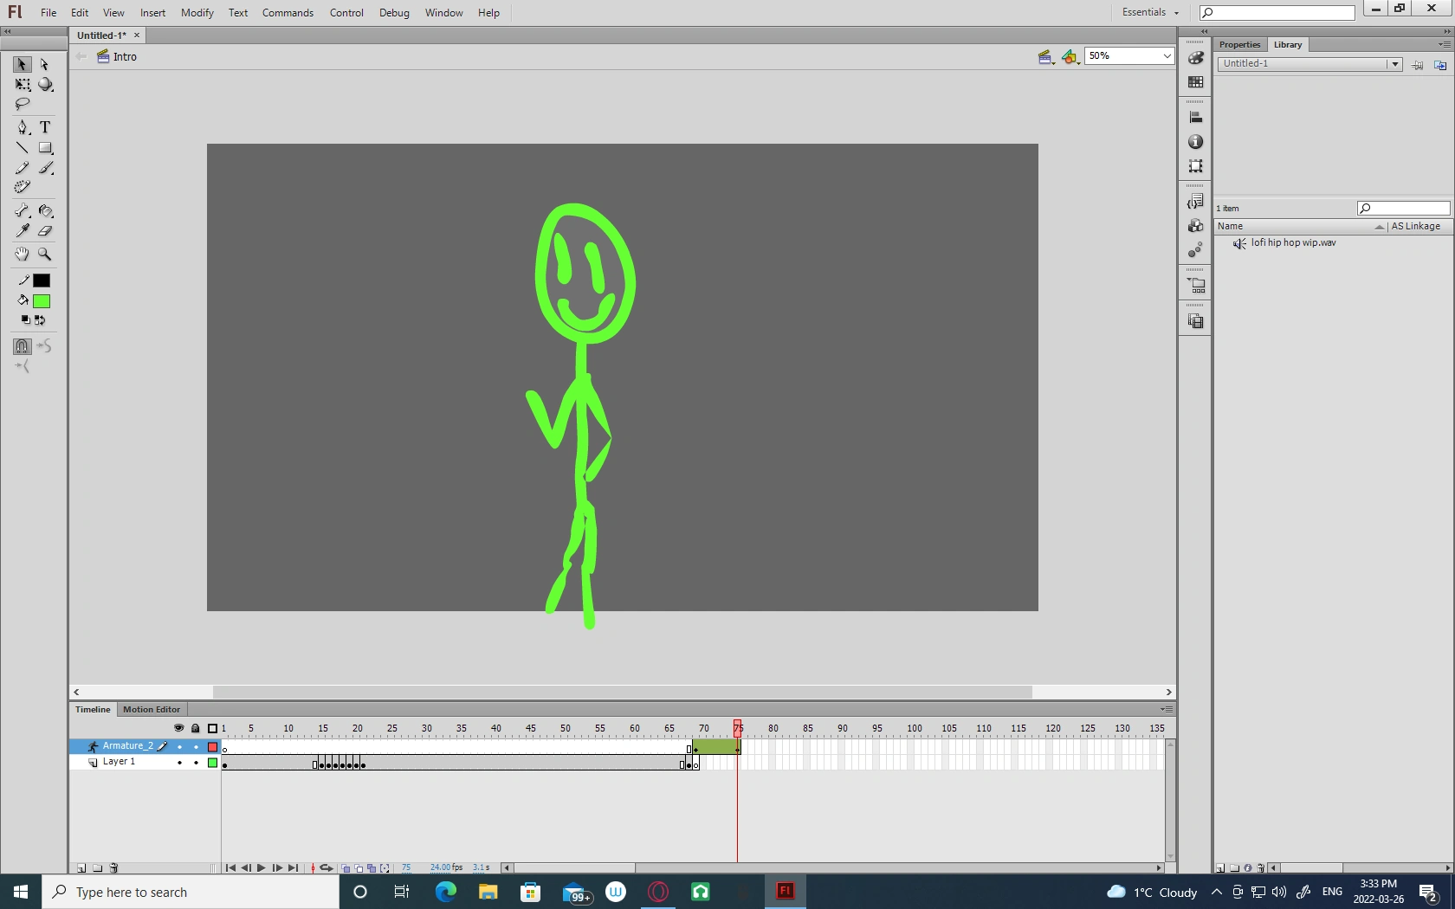Open the Library document selector dropdown
The image size is (1455, 909).
(1394, 63)
